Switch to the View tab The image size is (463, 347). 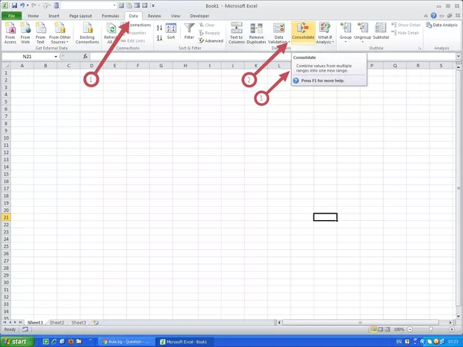click(175, 16)
